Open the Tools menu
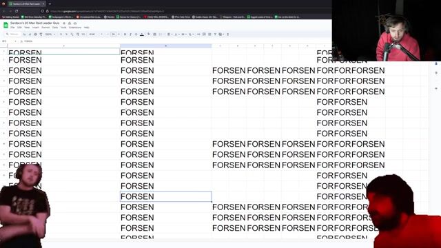The width and height of the screenshot is (441, 248). [x=63, y=28]
